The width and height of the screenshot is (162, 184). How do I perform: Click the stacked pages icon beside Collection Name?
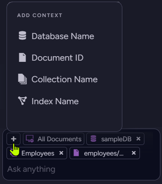pyautogui.click(x=22, y=79)
